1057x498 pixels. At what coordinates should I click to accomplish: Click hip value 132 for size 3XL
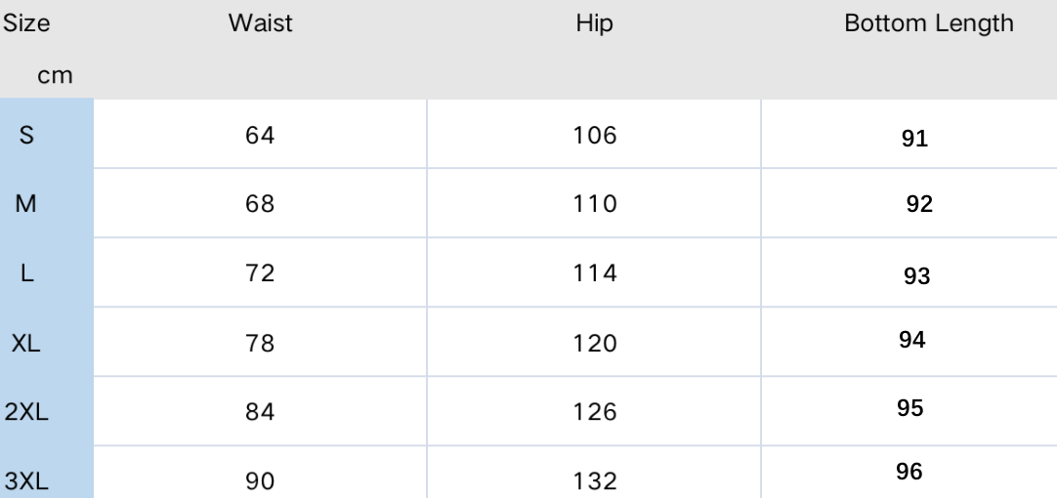click(x=595, y=481)
